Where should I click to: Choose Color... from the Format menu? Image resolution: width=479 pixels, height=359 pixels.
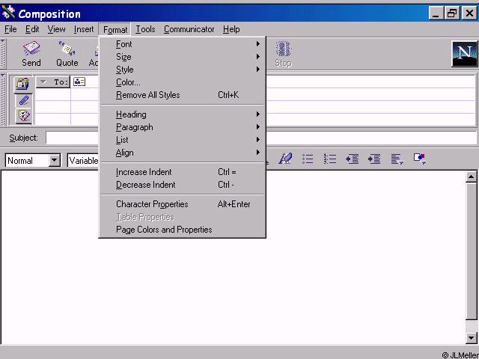[182, 82]
